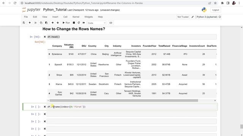Image resolution: width=243 pixels, height=136 pixels.
Task: Click the Jupyter logo
Action: (31, 10)
